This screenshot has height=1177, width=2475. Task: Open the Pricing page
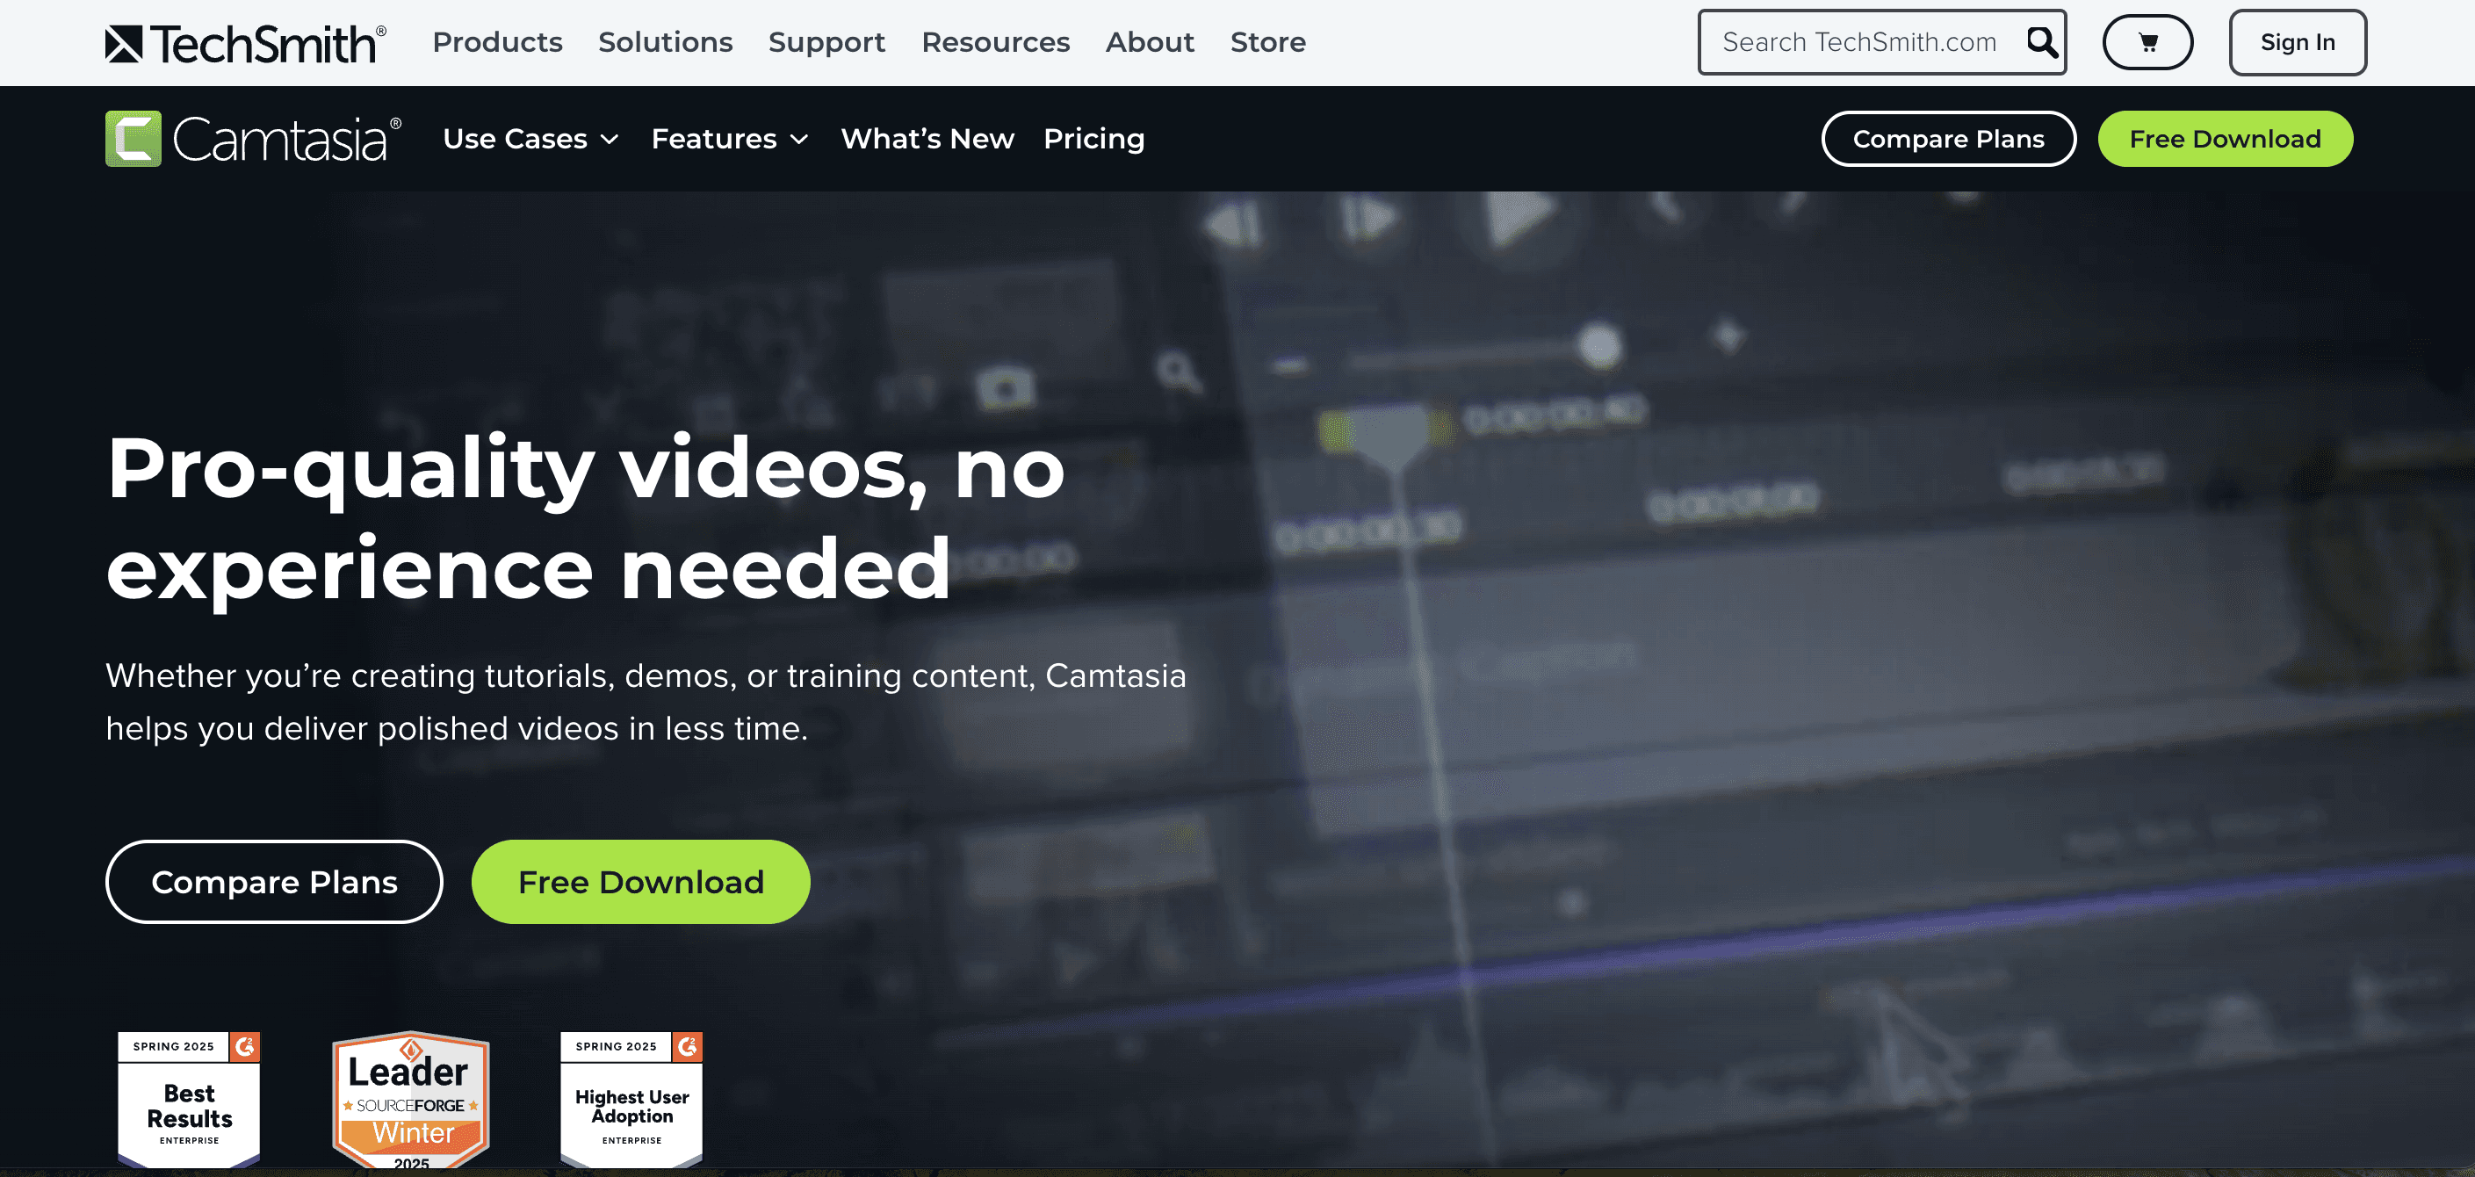pos(1093,140)
